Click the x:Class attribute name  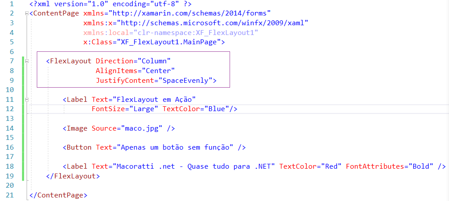98,42
